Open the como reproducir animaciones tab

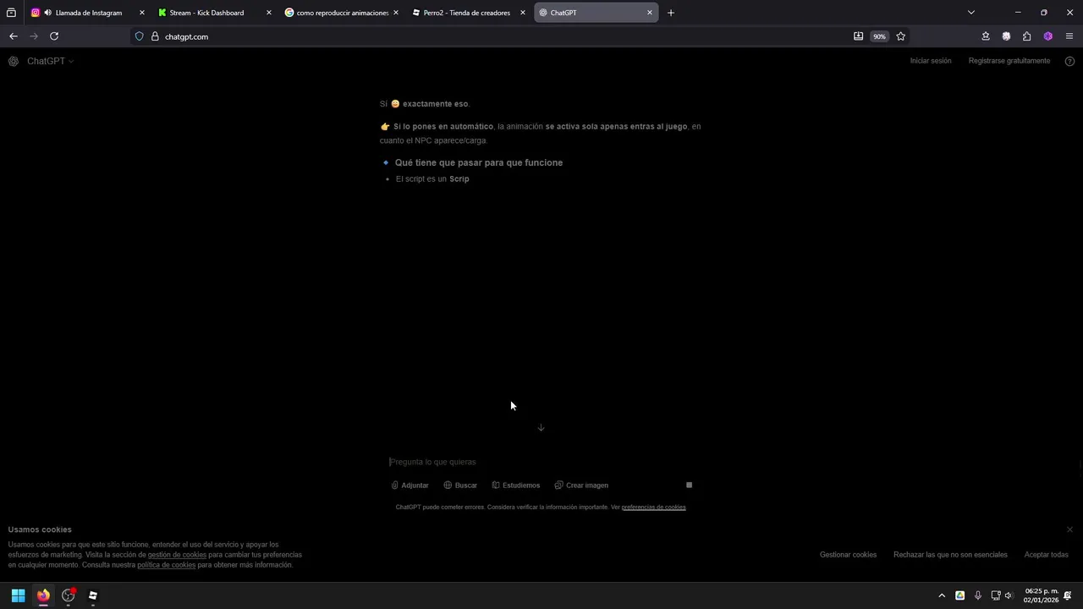coord(341,13)
